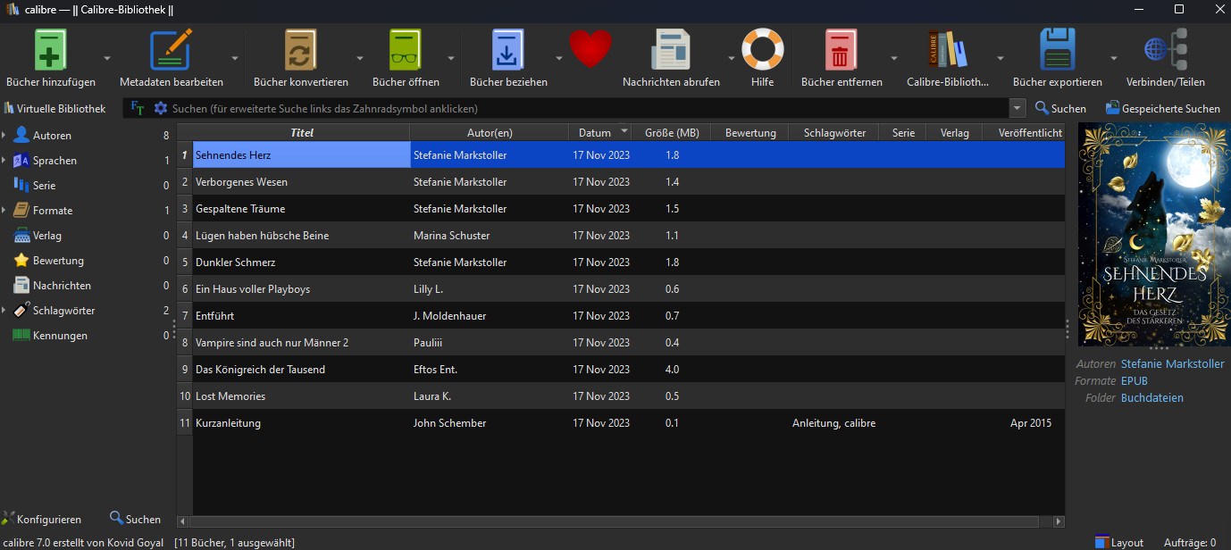Click the red heart donate icon
1231x550 pixels.
coord(590,49)
